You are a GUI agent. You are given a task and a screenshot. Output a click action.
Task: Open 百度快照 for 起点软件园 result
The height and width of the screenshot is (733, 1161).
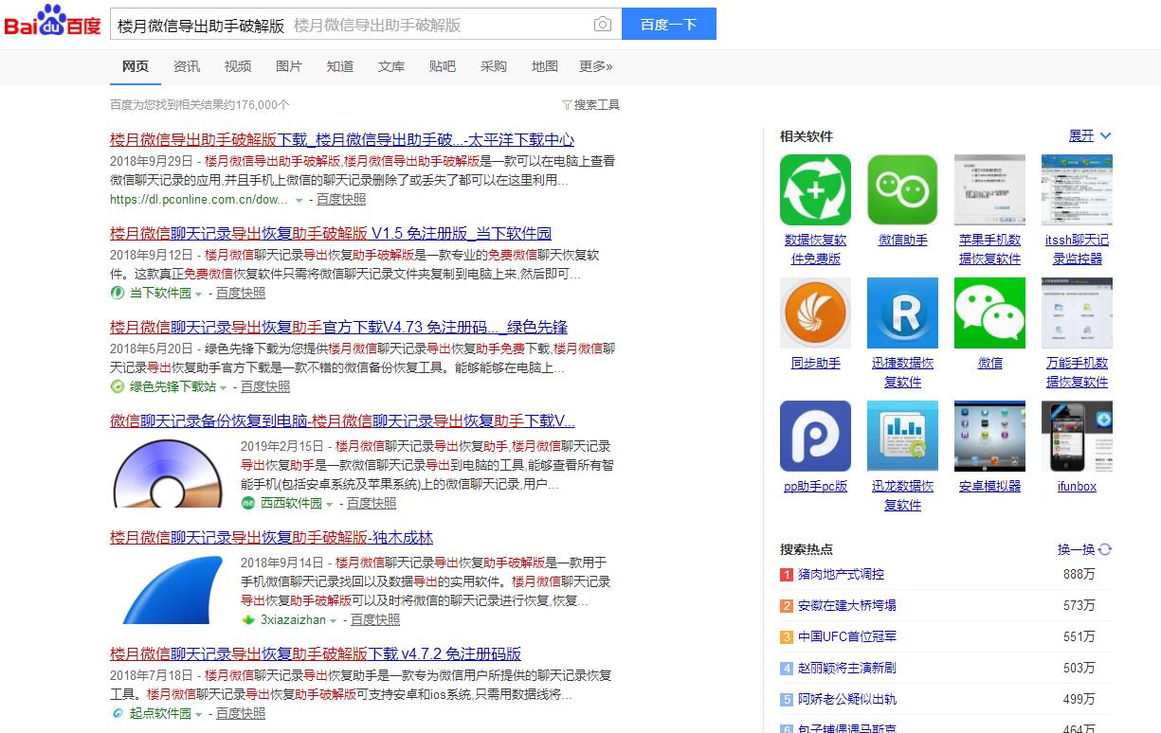coord(241,713)
